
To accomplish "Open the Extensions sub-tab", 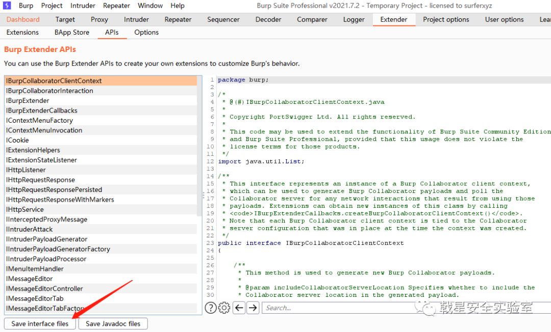I will (x=22, y=32).
